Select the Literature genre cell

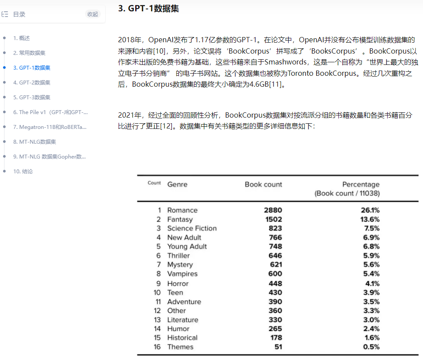point(183,320)
